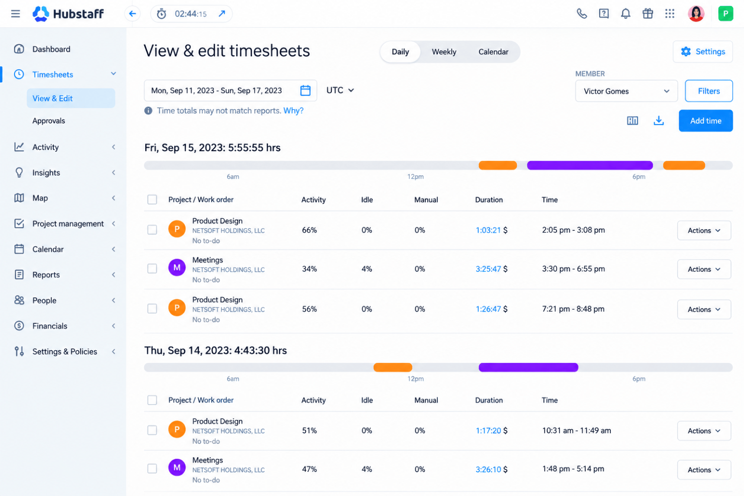Click the Why? link
Image resolution: width=744 pixels, height=496 pixels.
pyautogui.click(x=294, y=111)
